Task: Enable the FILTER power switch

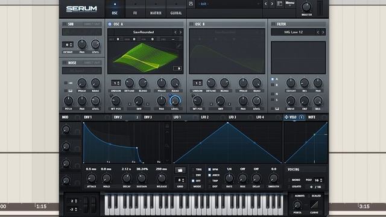Action: (273, 24)
